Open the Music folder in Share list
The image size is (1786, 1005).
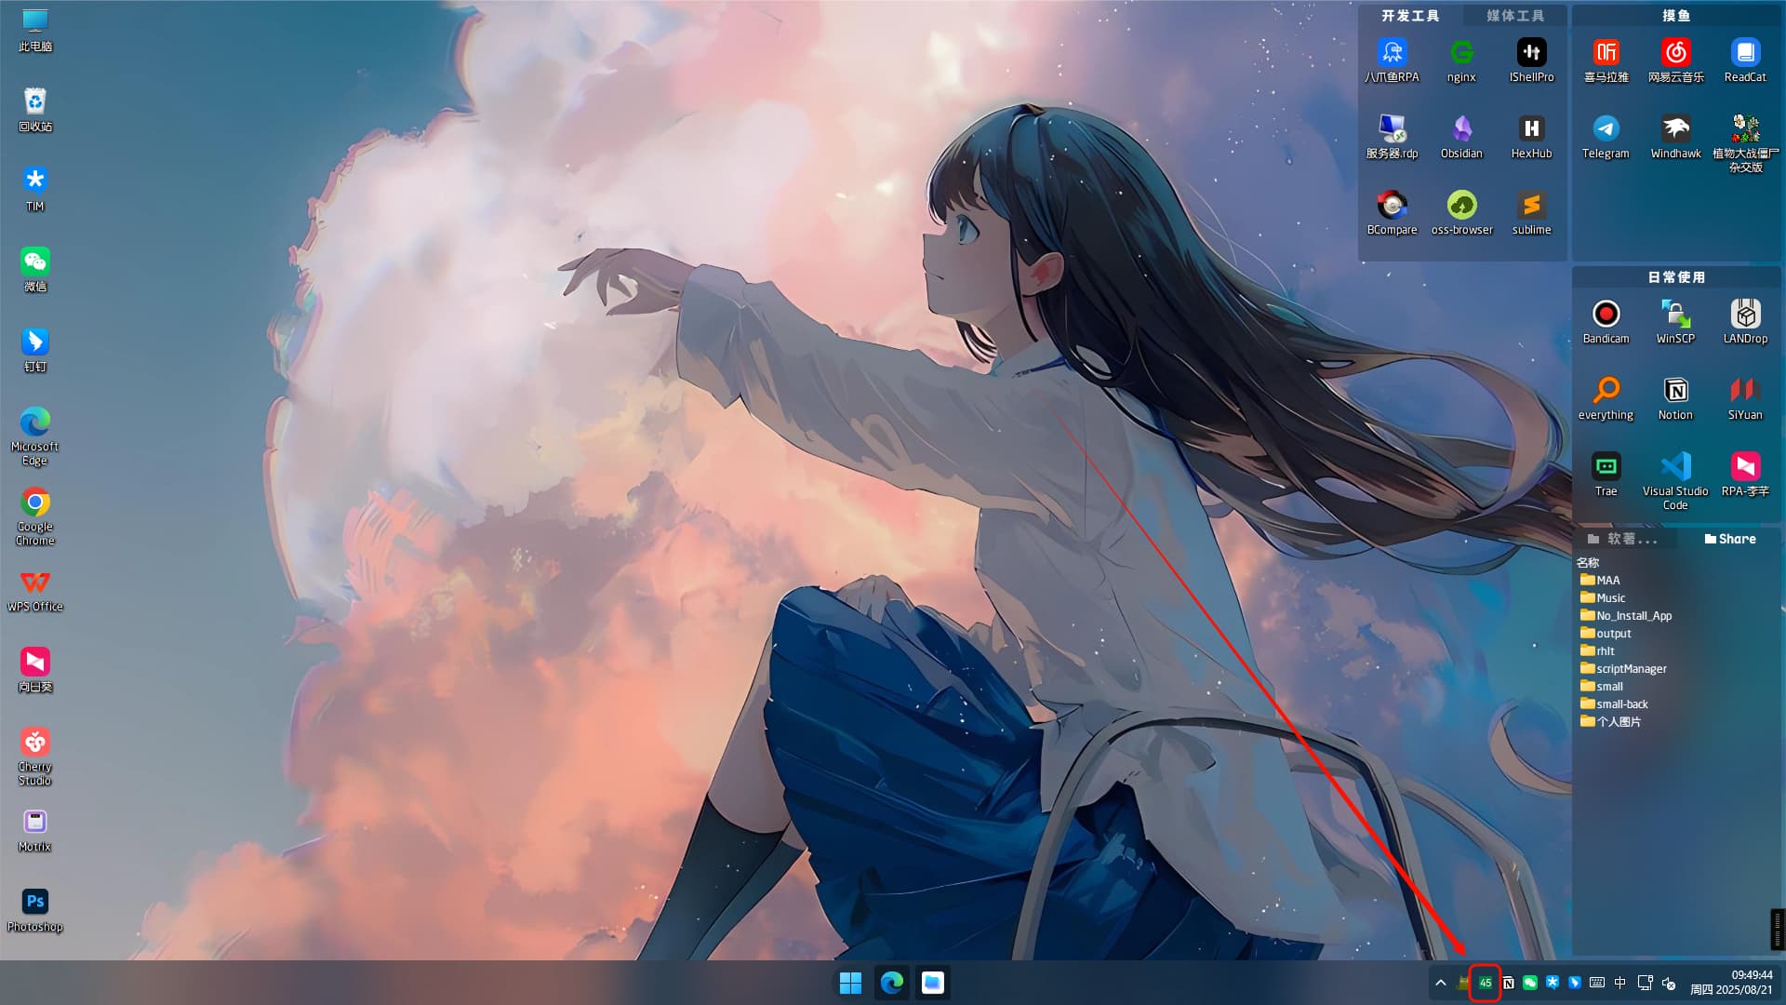coord(1603,597)
